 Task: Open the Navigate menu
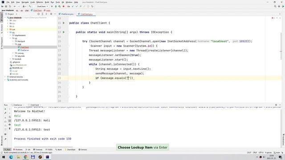pyautogui.click(x=25, y=2)
